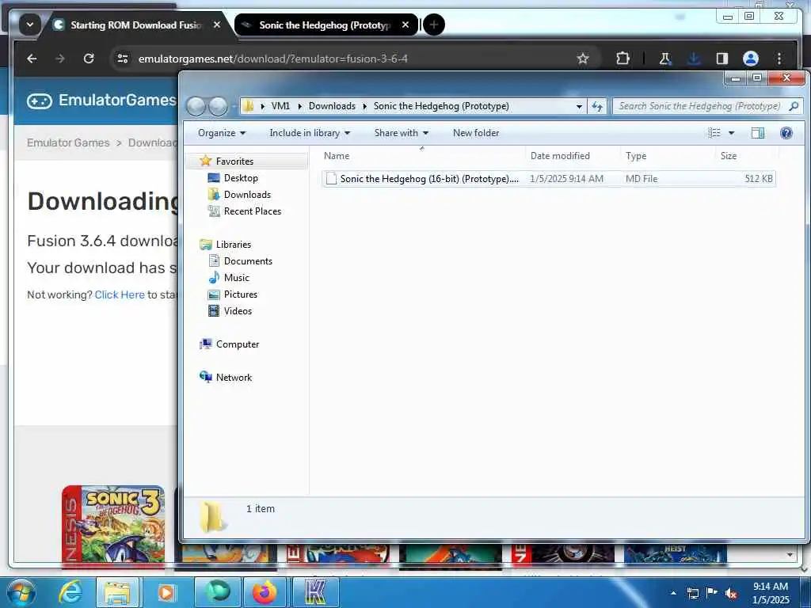Open the Chrome tab search dropdown arrow

pyautogui.click(x=30, y=25)
